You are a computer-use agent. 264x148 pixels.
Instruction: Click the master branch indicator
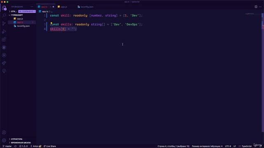7,146
